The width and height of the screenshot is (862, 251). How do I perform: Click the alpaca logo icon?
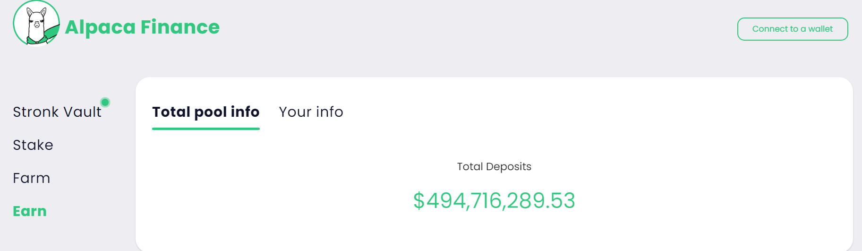point(36,24)
